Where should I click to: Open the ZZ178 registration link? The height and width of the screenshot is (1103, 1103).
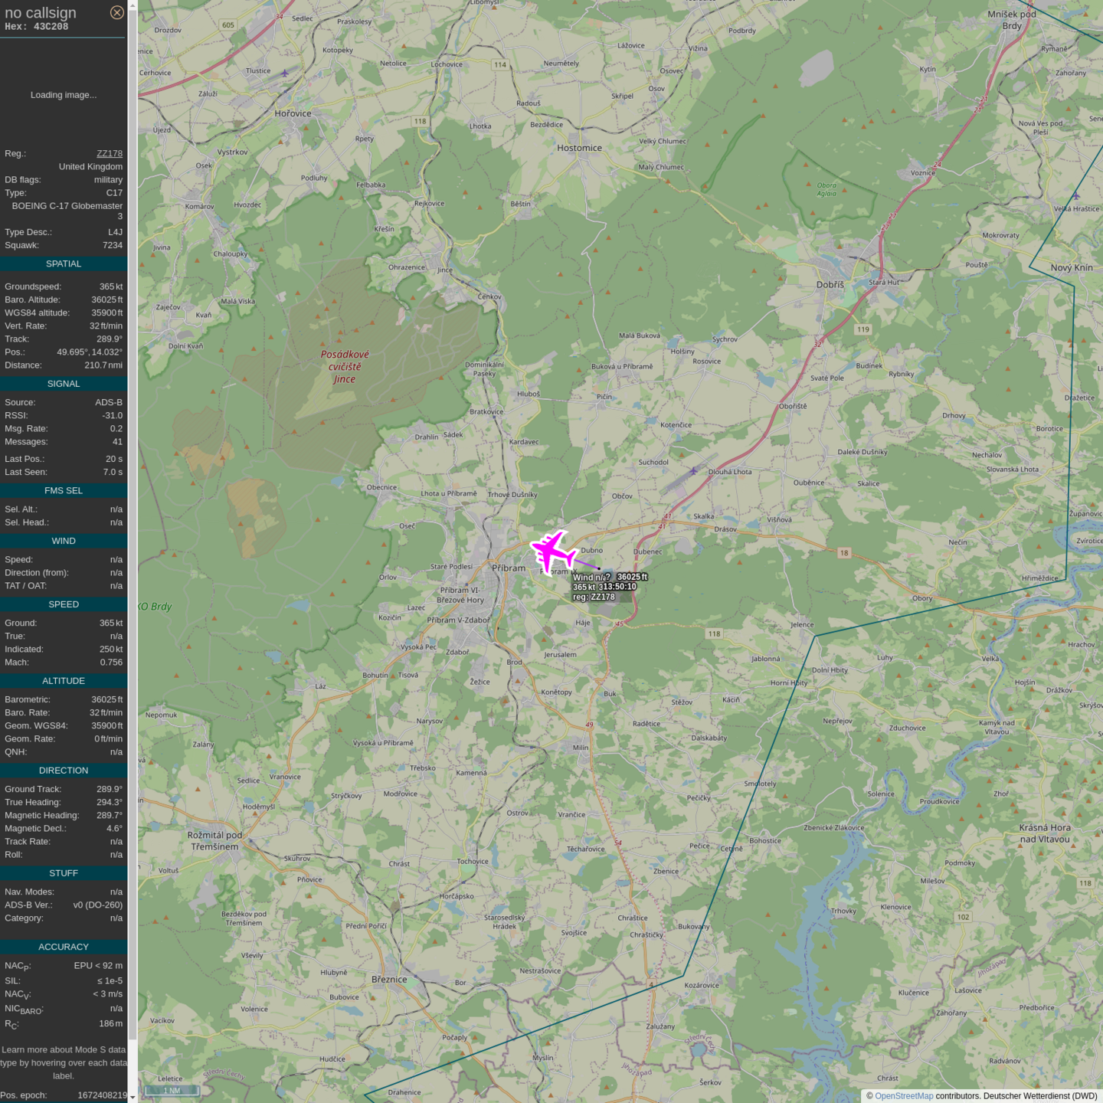coord(110,153)
